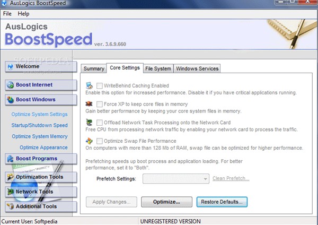The width and height of the screenshot is (318, 225).
Task: Click the Boost Internet globe icon
Action: coord(10,85)
